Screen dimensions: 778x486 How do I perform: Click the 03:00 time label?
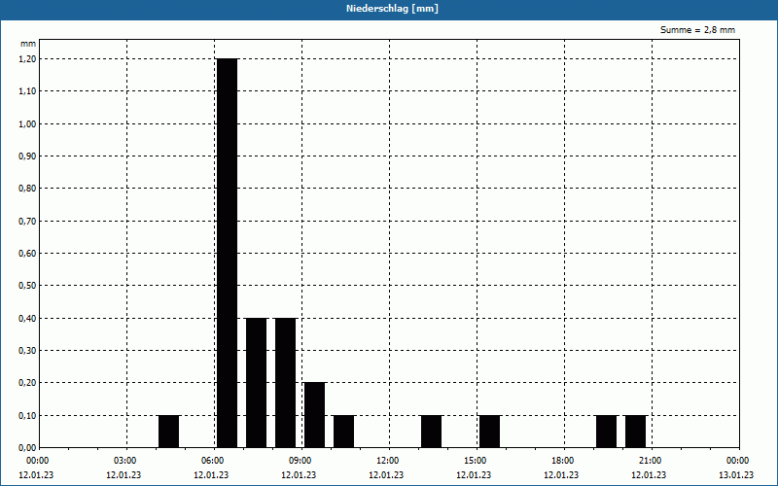click(125, 461)
